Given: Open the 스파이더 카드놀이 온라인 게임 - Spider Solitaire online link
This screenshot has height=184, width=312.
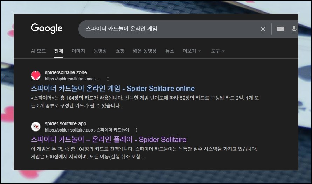Looking at the screenshot, I should tap(113, 89).
